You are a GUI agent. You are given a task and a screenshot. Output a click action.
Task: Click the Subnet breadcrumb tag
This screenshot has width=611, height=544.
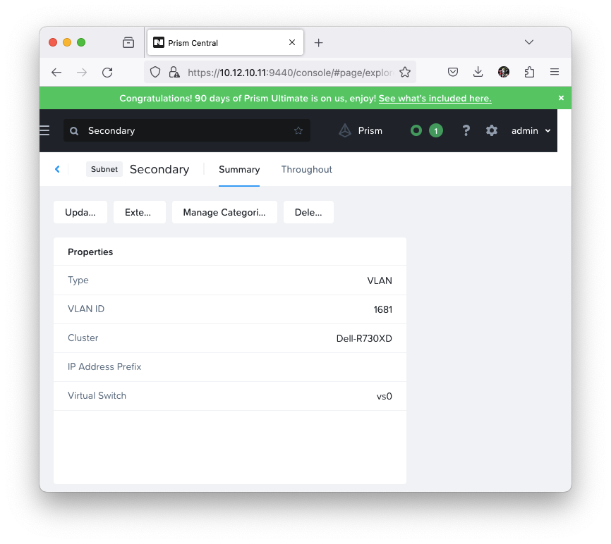(x=104, y=169)
